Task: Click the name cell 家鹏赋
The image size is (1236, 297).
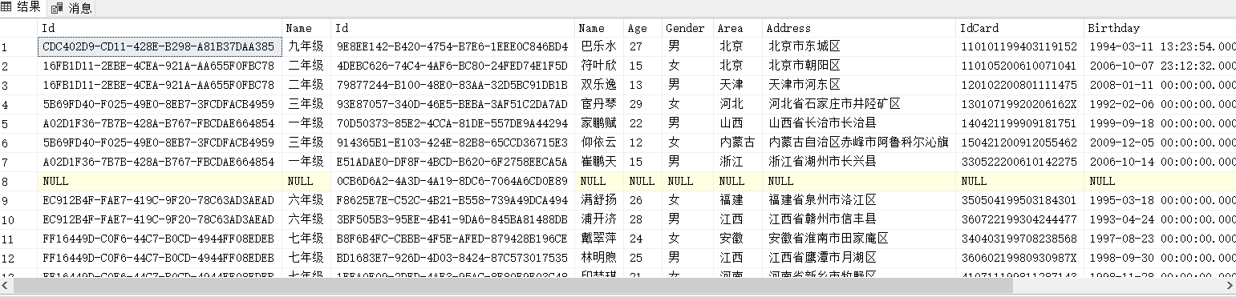Action: (x=598, y=124)
